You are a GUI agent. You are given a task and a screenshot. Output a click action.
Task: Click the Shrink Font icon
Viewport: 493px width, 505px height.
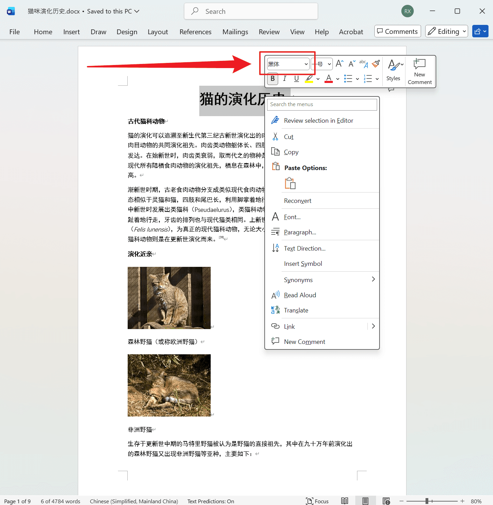tap(351, 64)
